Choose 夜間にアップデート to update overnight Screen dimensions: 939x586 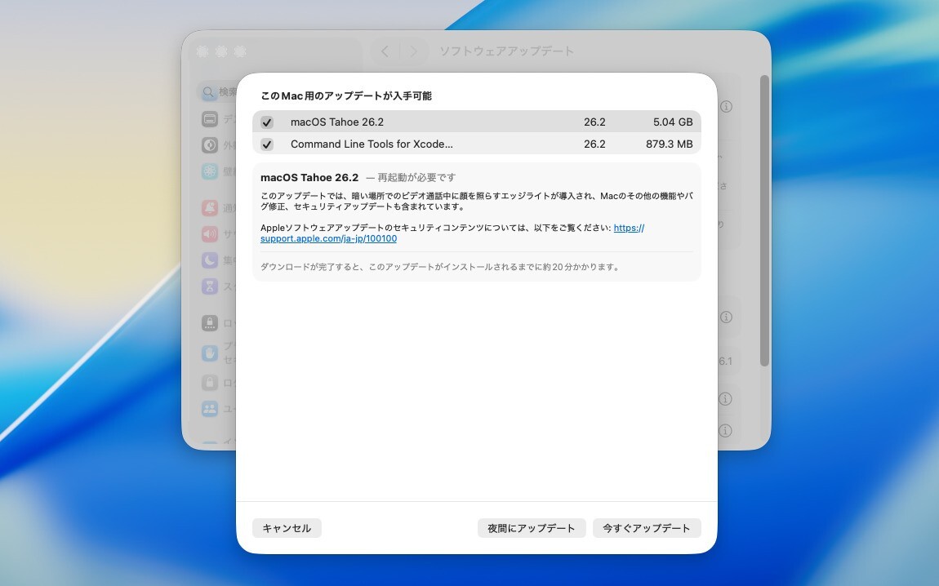[532, 528]
